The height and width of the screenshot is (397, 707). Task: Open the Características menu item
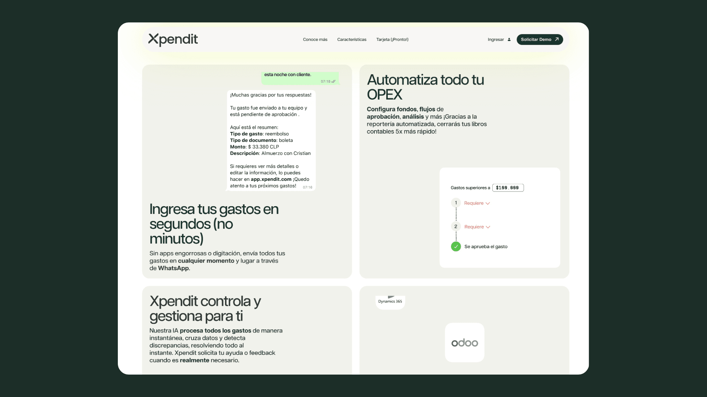[x=352, y=40]
